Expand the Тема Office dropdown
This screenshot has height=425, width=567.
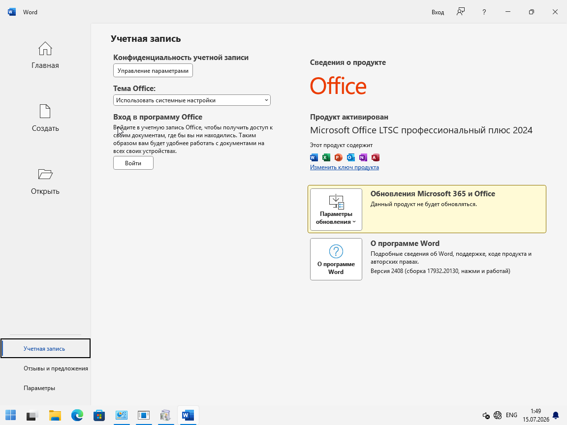(x=191, y=100)
